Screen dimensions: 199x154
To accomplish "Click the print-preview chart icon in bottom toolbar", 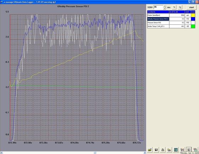I will (169, 150).
